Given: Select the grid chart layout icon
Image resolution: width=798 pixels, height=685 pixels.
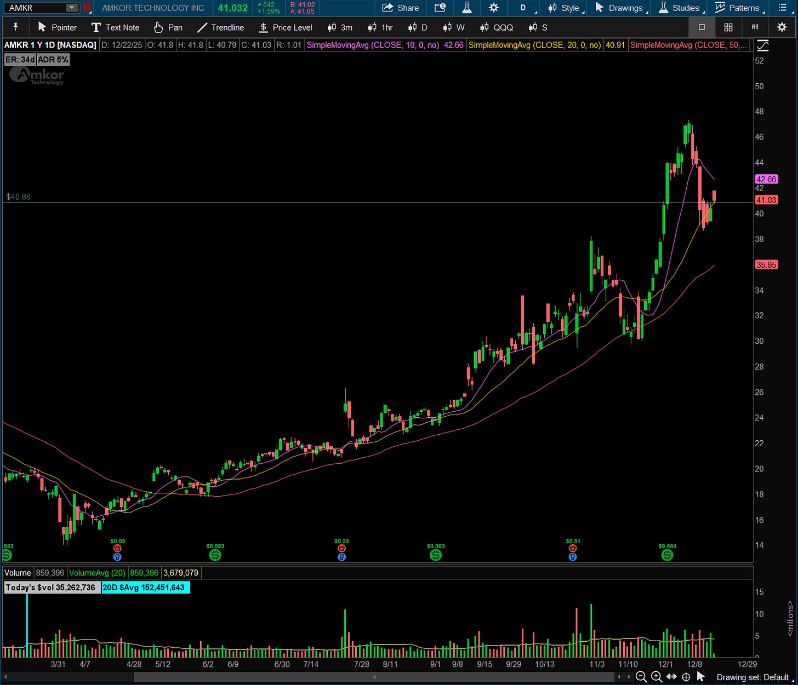Looking at the screenshot, I should pos(728,27).
